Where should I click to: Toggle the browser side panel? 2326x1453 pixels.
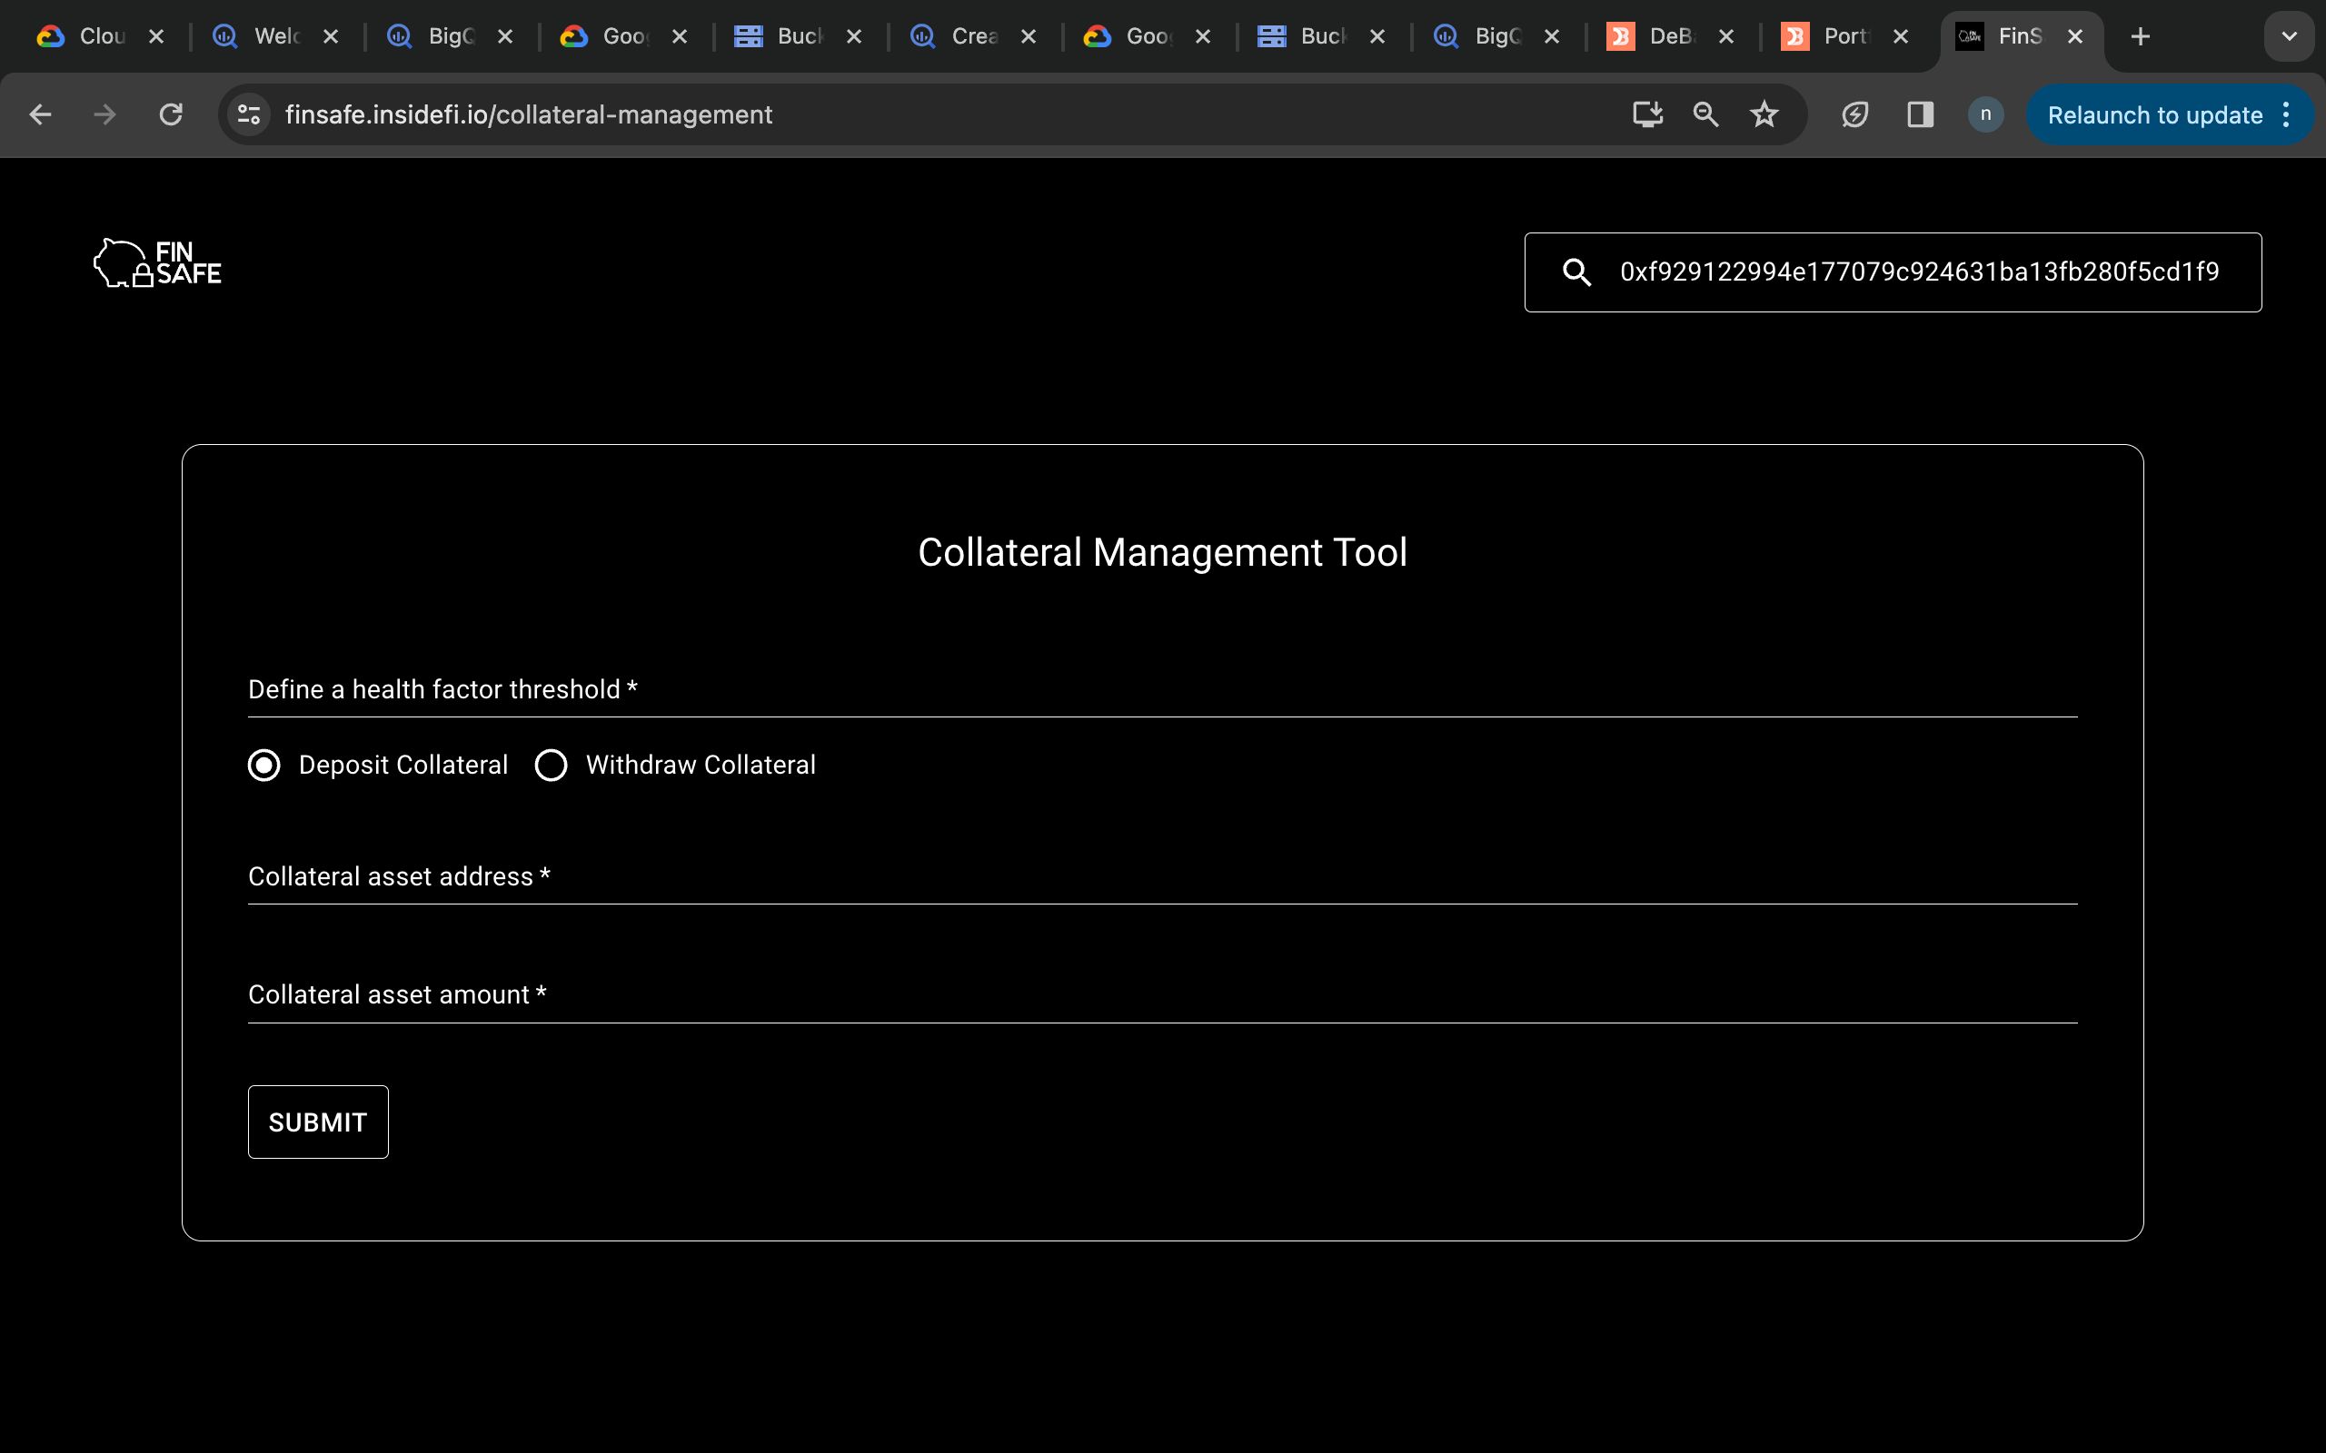1921,115
